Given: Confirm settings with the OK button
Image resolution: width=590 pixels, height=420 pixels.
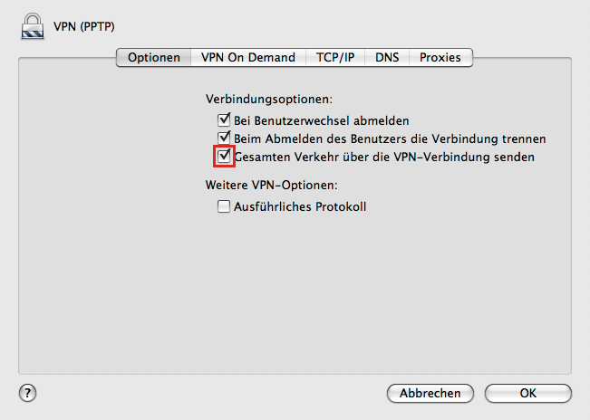Looking at the screenshot, I should (527, 393).
